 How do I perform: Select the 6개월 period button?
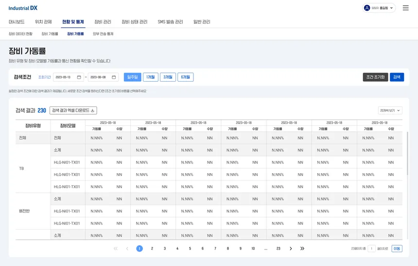(186, 77)
